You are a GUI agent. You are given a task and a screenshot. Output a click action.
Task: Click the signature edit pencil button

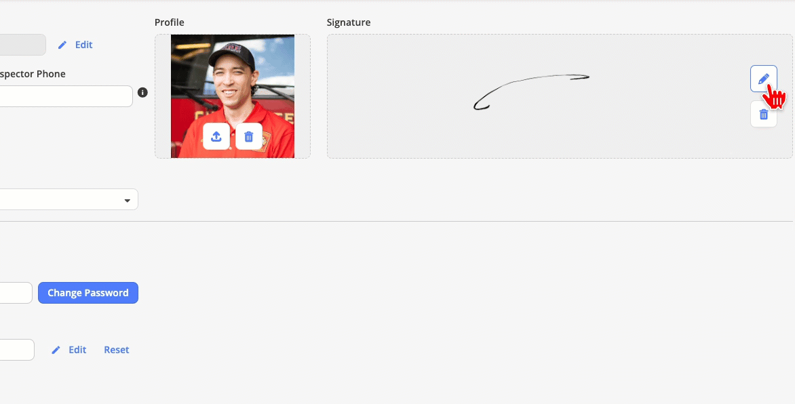[x=764, y=79]
